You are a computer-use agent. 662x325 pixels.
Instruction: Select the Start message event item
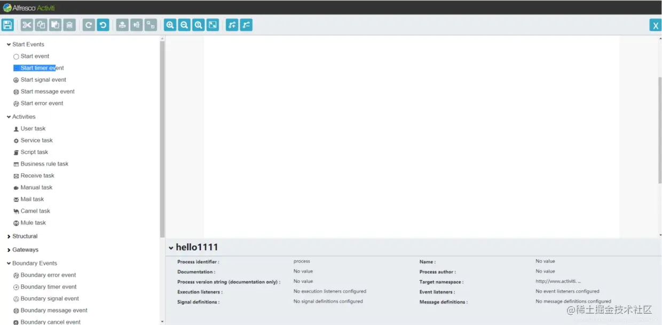click(x=44, y=91)
